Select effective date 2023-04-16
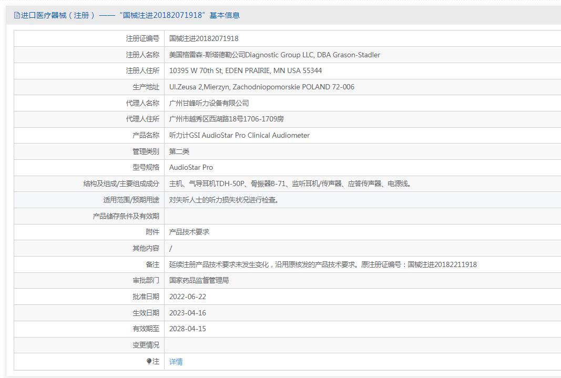The width and height of the screenshot is (561, 378). tap(188, 313)
